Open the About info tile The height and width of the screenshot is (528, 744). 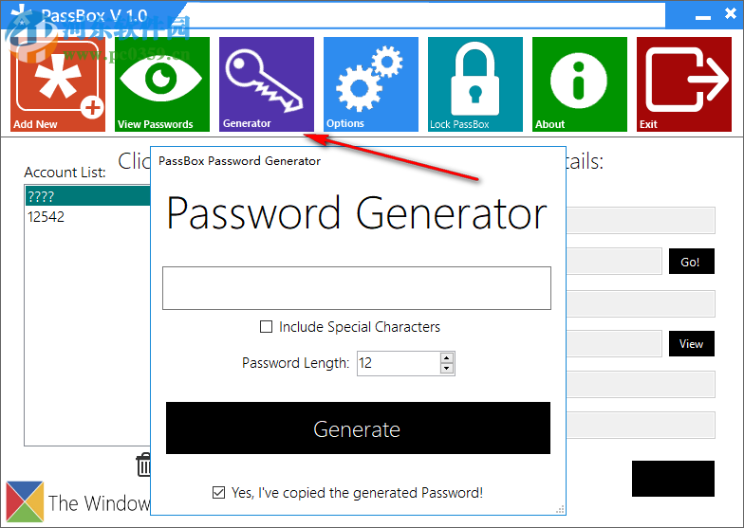(579, 84)
